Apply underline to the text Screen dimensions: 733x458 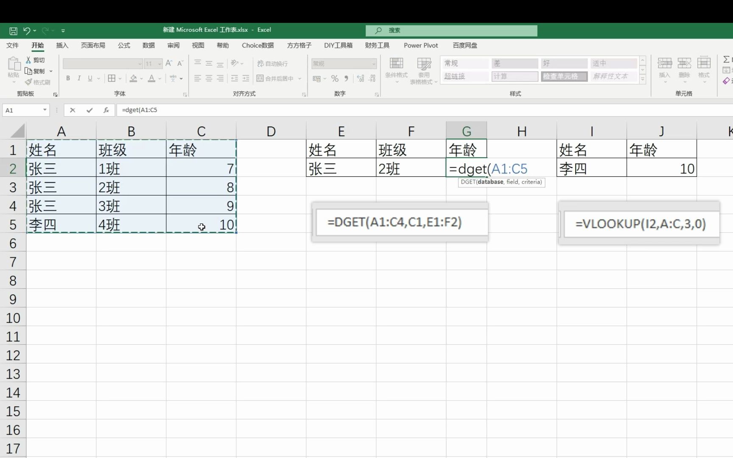(90, 78)
